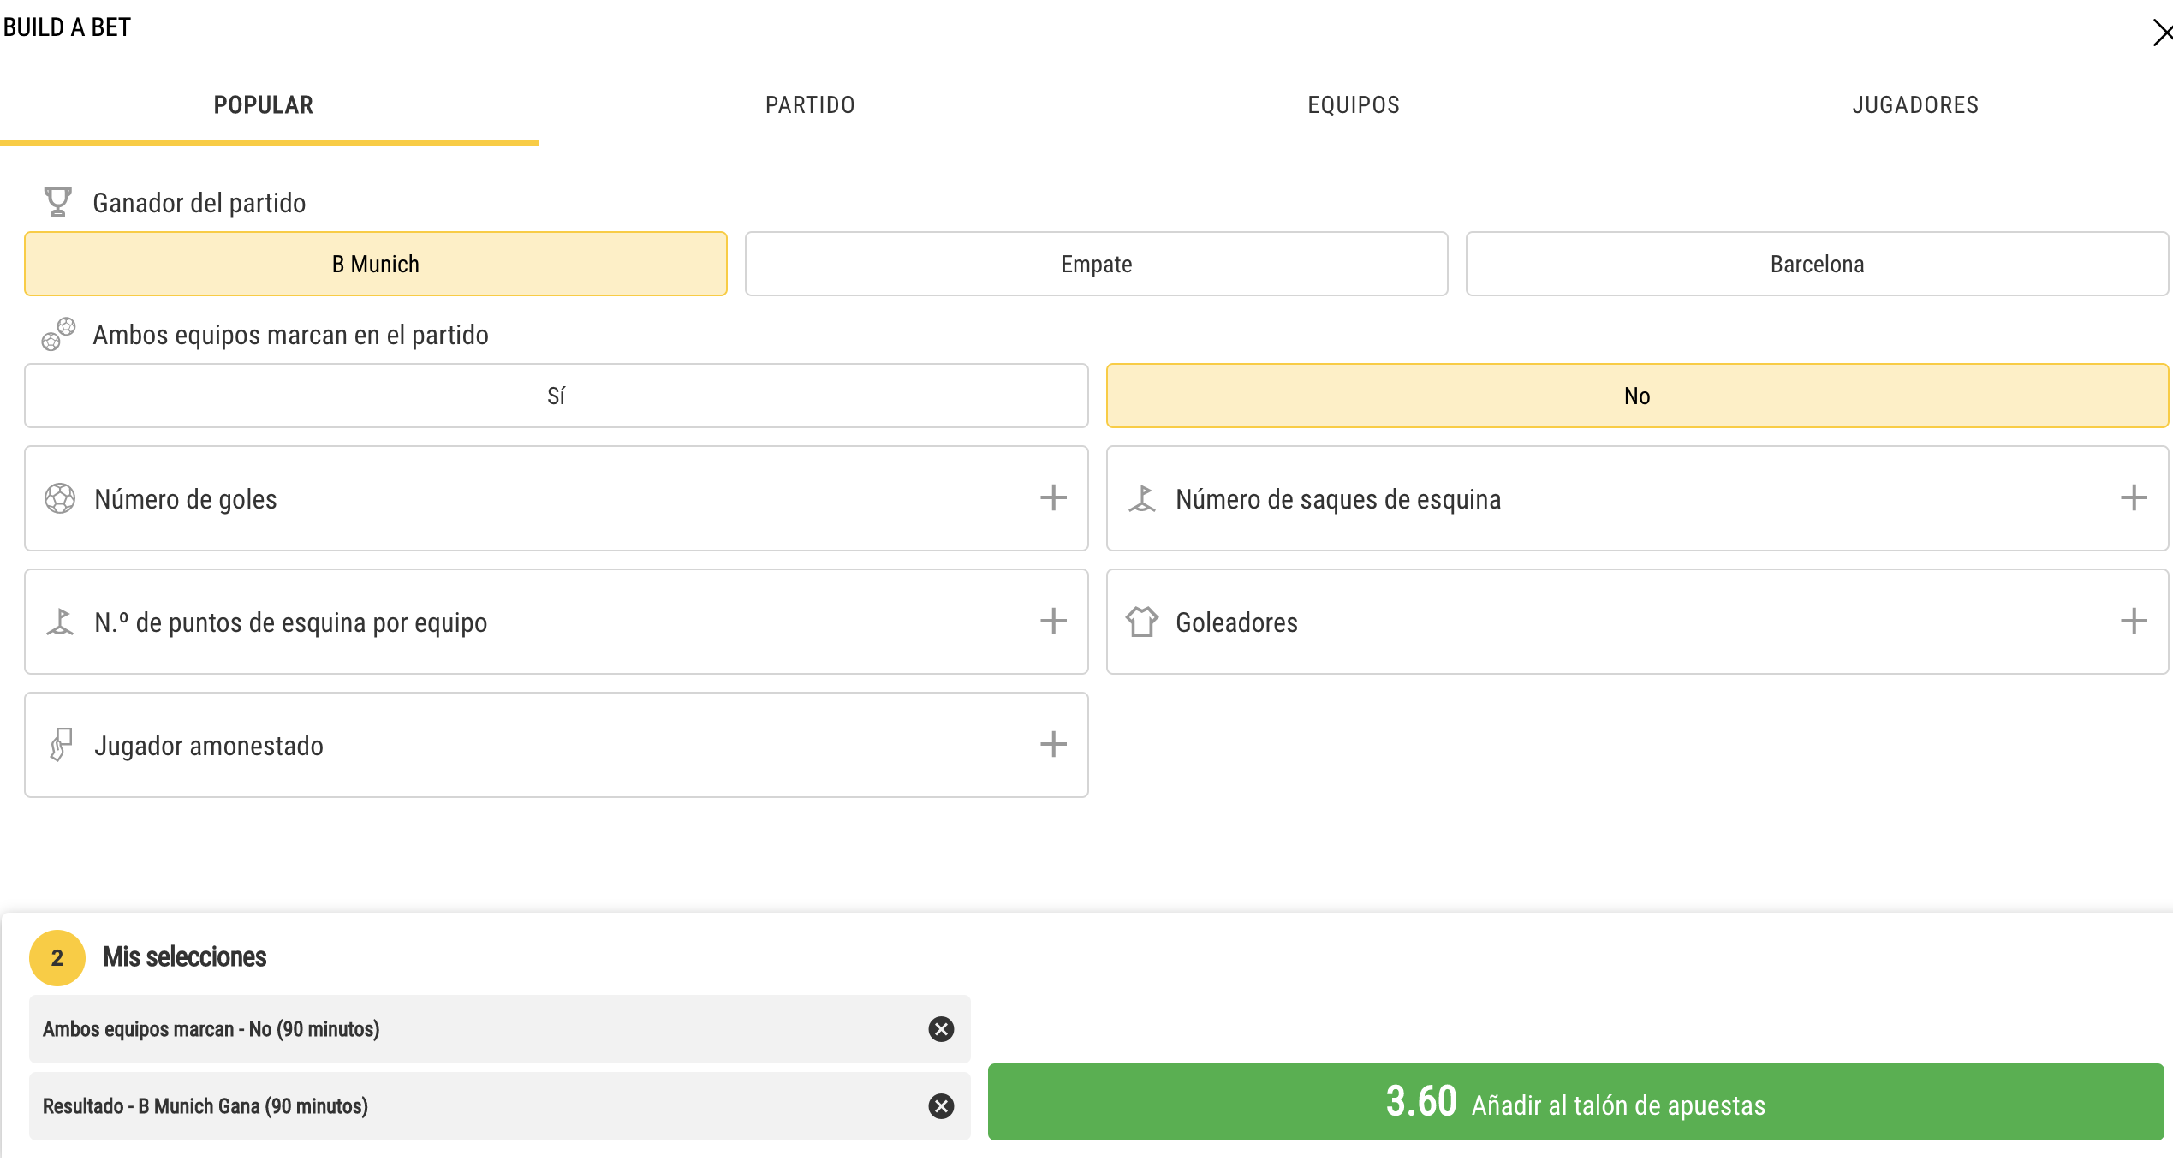The height and width of the screenshot is (1173, 2173).
Task: Click the yellow selections counter badge
Action: [57, 958]
